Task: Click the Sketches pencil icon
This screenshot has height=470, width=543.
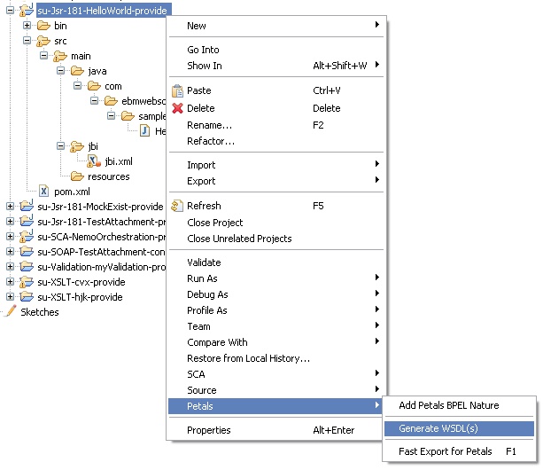Action: click(x=11, y=312)
